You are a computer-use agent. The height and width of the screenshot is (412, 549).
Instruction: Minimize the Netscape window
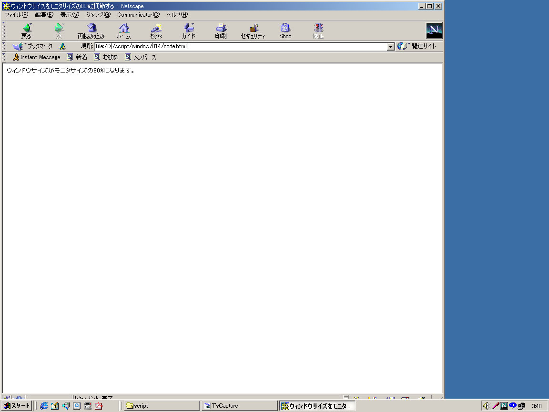point(422,6)
